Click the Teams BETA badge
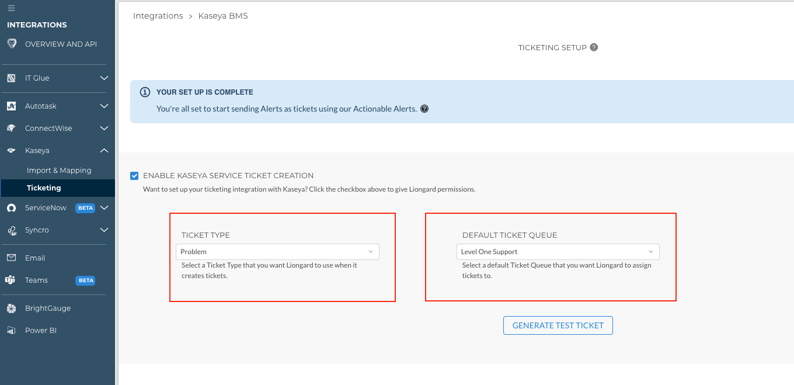Viewport: 794px width, 385px height. pyautogui.click(x=85, y=280)
